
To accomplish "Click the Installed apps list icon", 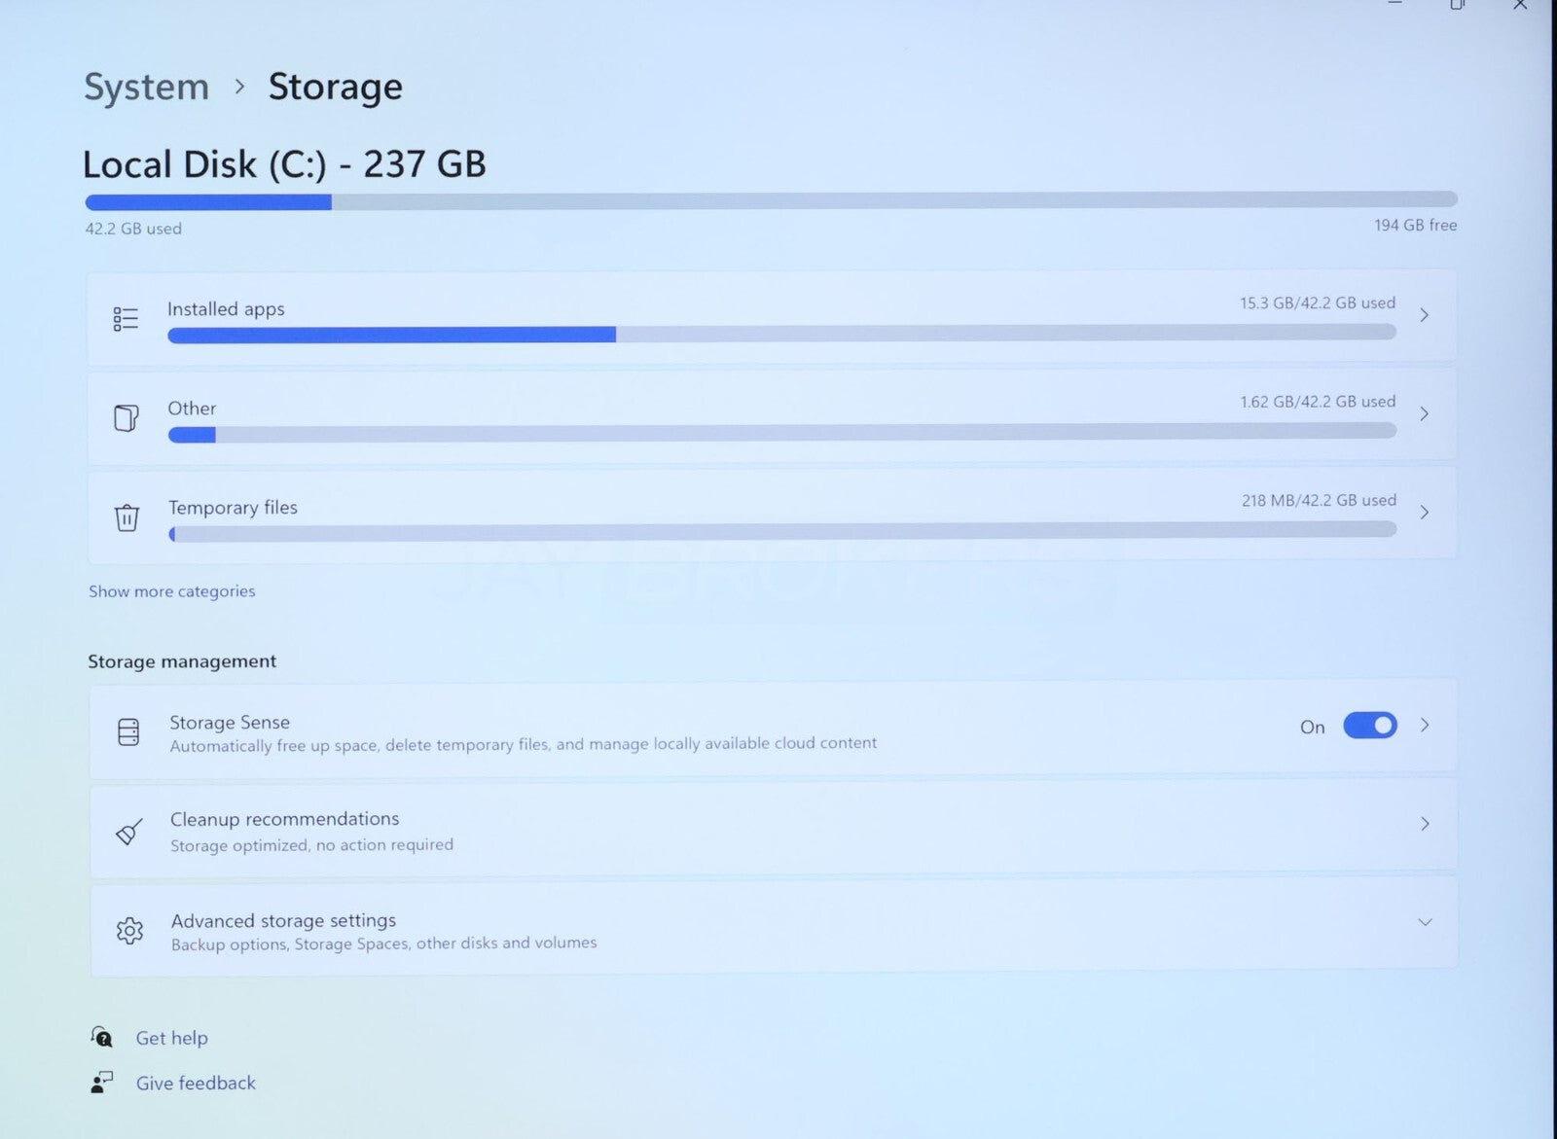I will pyautogui.click(x=126, y=319).
